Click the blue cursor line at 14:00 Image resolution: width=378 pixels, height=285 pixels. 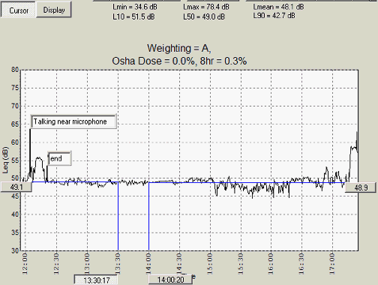(149, 216)
